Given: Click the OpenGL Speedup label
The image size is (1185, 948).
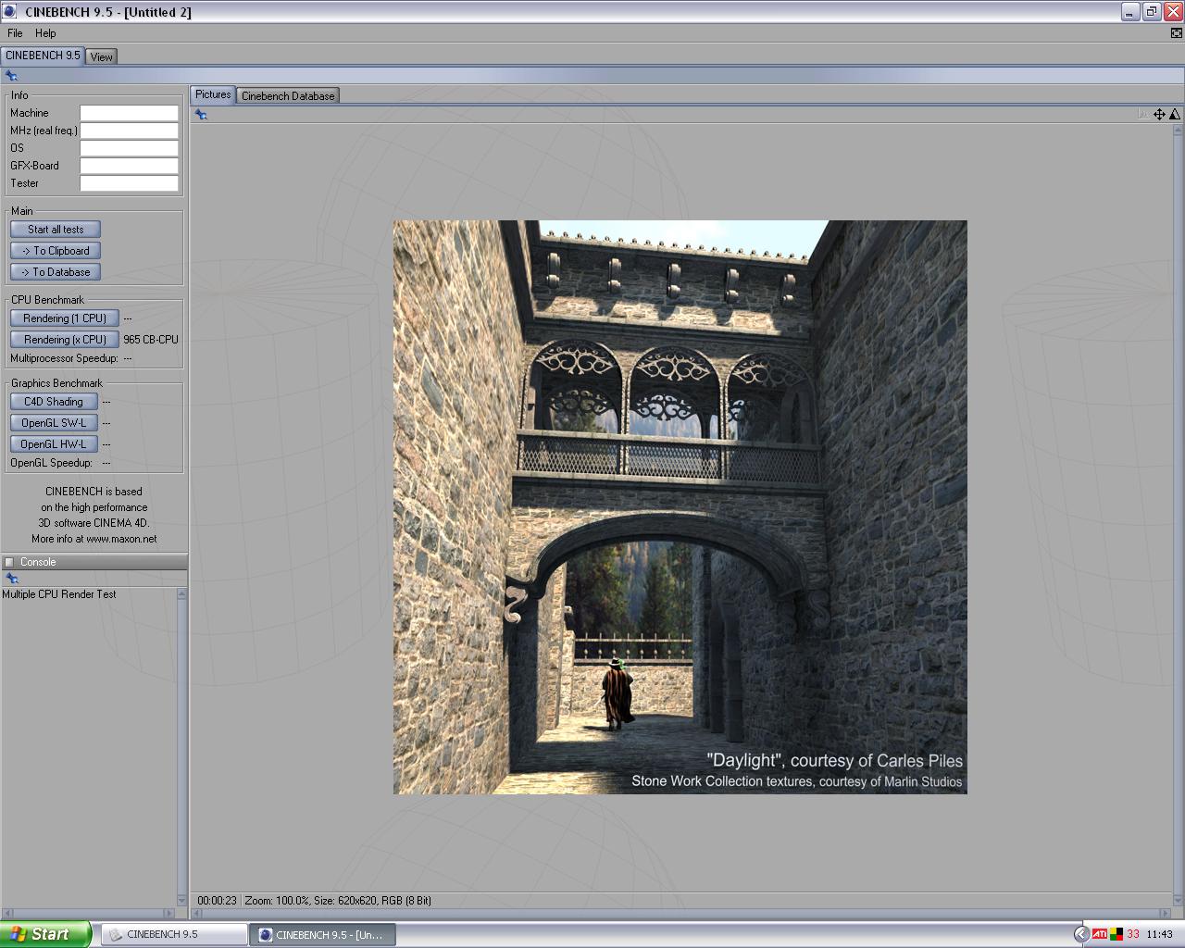Looking at the screenshot, I should [51, 463].
